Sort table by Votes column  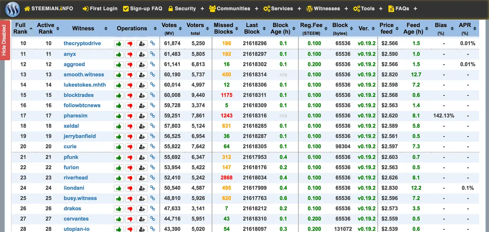click(x=169, y=28)
